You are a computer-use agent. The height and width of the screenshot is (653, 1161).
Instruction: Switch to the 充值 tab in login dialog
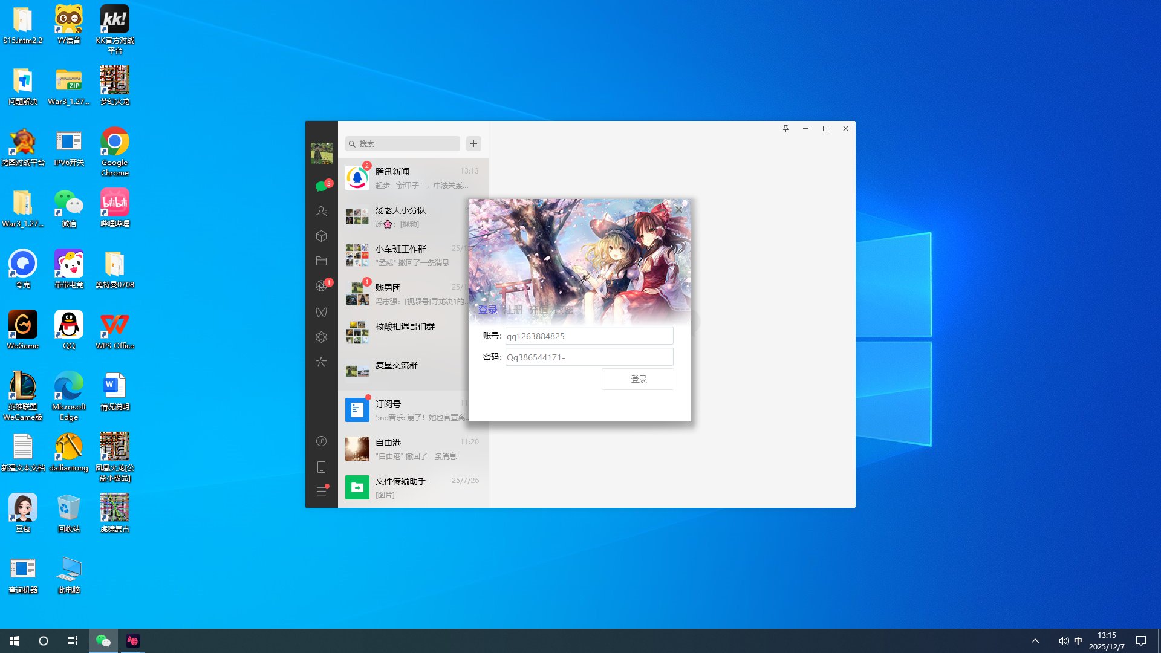(x=538, y=310)
